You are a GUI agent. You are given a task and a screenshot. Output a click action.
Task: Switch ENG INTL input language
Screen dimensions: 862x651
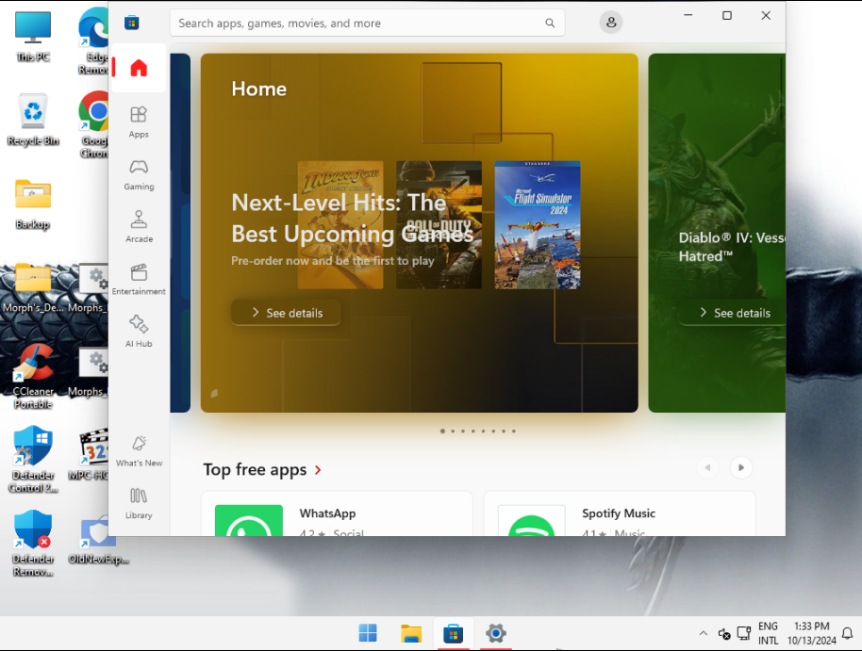click(x=768, y=633)
